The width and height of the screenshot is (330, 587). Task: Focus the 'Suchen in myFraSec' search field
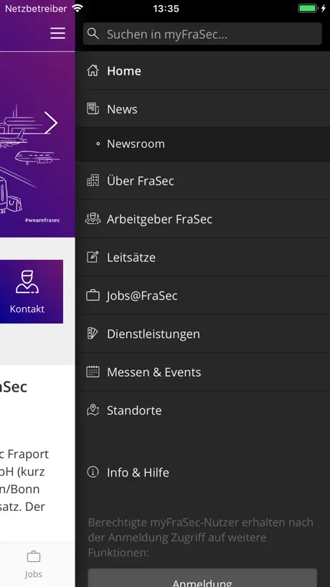click(x=202, y=34)
